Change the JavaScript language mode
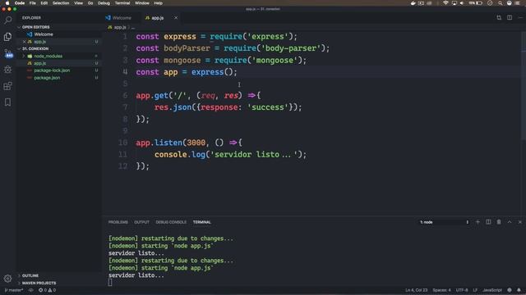Screen dimensions: 526x295 click(x=492, y=290)
